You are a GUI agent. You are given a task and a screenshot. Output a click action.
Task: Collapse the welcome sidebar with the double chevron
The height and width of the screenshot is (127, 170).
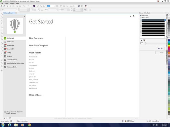(25, 16)
